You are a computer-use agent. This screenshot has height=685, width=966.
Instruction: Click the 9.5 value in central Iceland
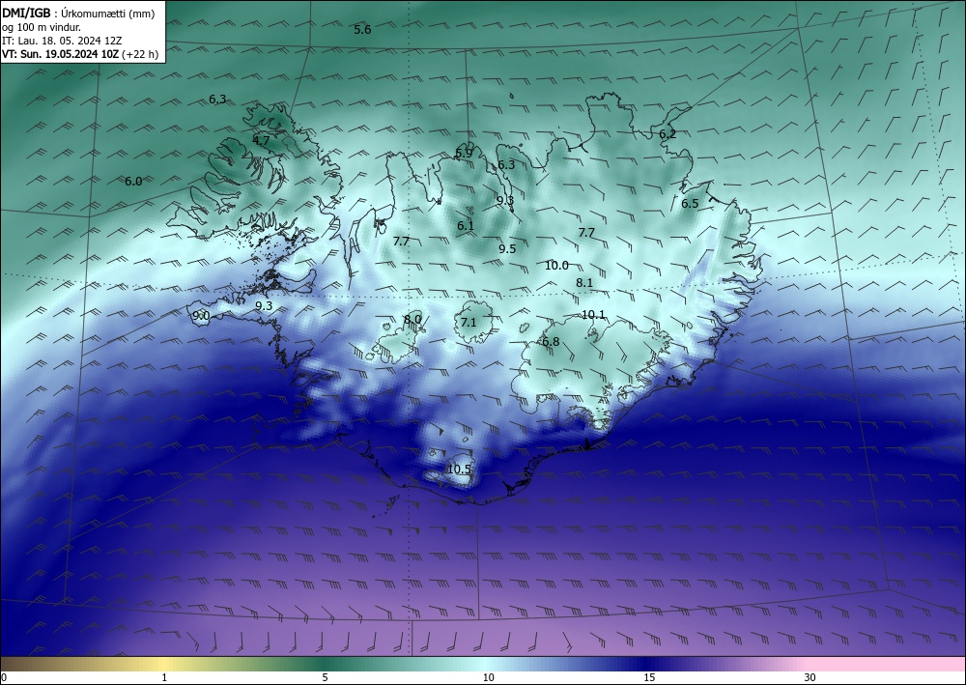pyautogui.click(x=507, y=249)
